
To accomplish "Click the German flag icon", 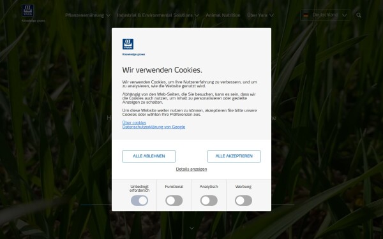I will (x=306, y=15).
